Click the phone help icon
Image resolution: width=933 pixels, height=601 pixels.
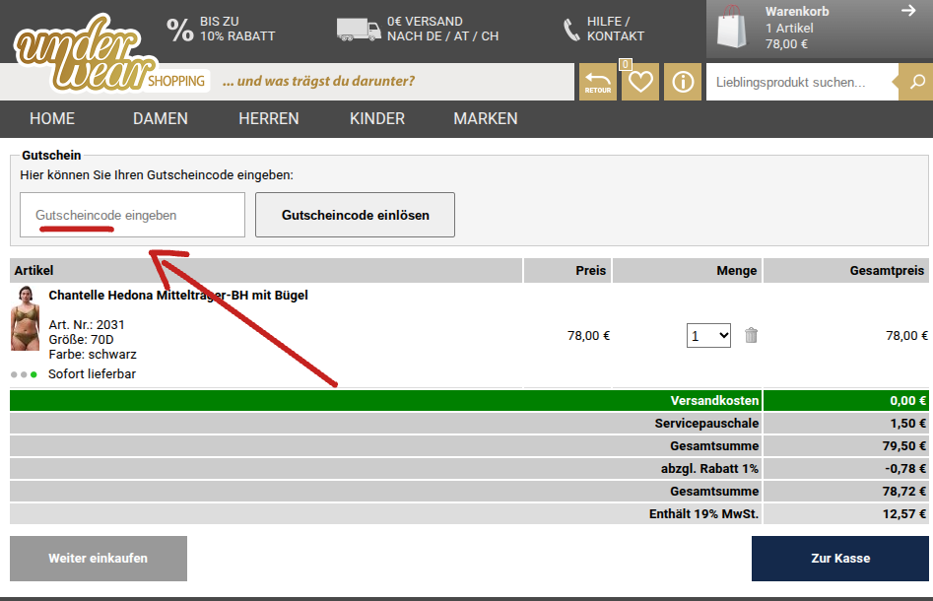[x=571, y=30]
